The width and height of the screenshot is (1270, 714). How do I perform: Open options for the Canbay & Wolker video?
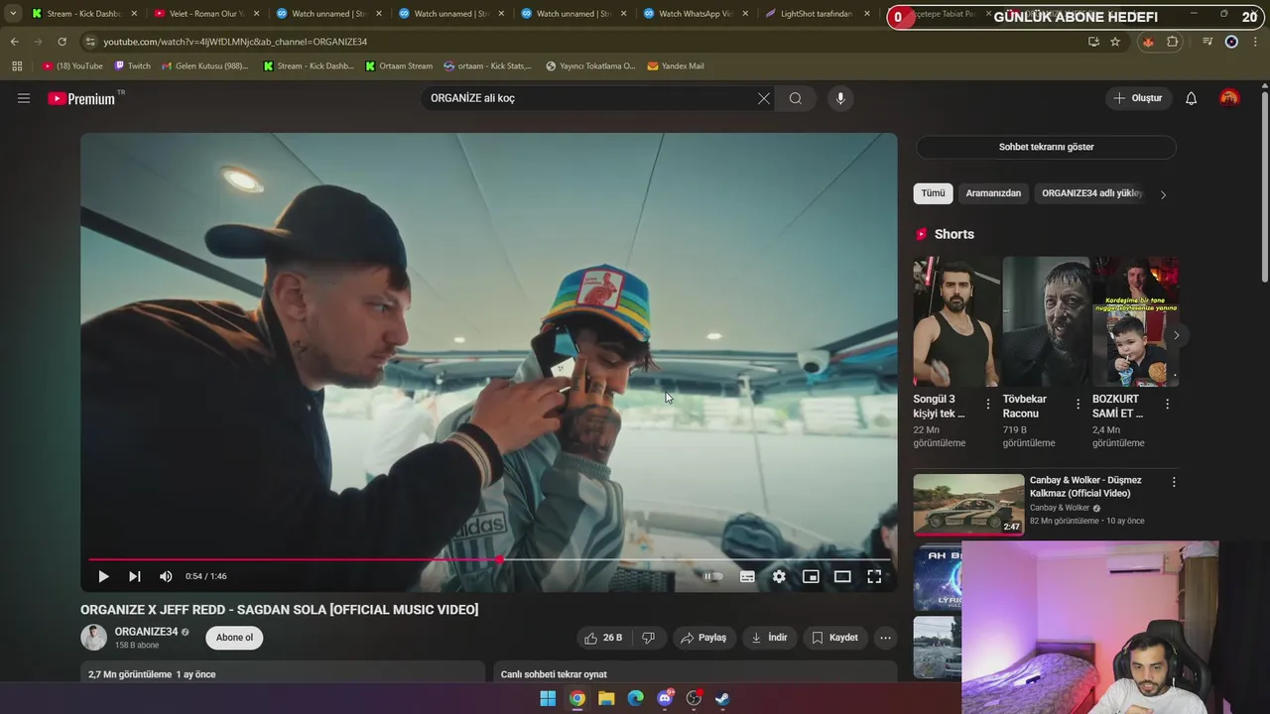click(x=1174, y=482)
